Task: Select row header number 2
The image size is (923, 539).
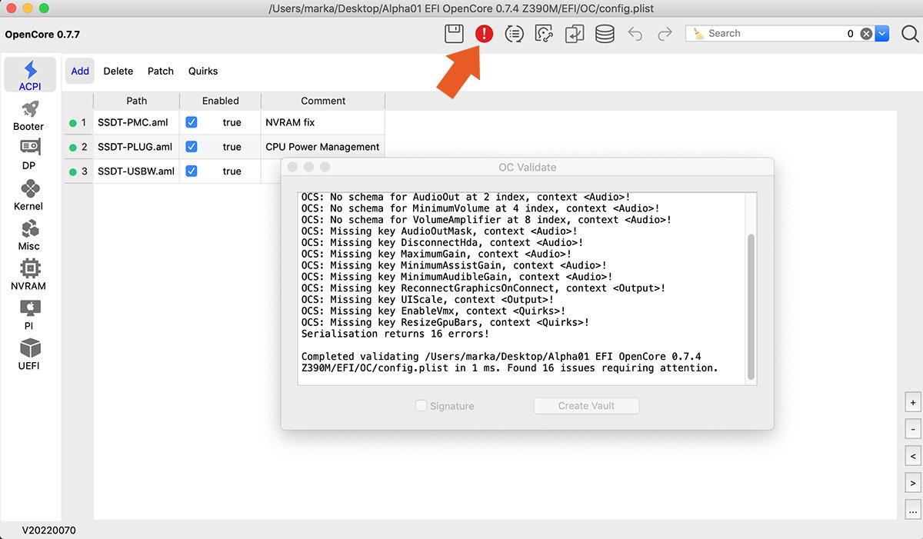Action: point(78,147)
